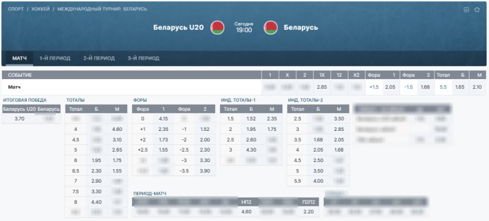Select Инд. Тоталы-1 1.5 under odds 2.35
This screenshot has height=221, width=489.
[271, 119]
